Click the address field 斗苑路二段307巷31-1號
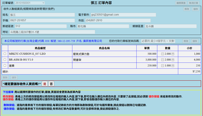Screen dimensions: 203x116 coord(52,32)
